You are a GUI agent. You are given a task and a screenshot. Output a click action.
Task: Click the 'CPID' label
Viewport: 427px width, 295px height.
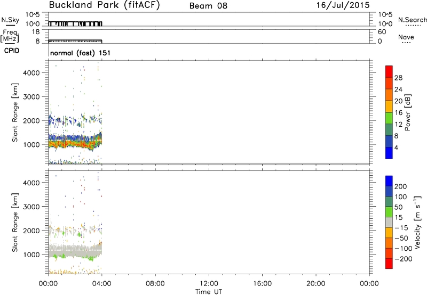pos(12,51)
